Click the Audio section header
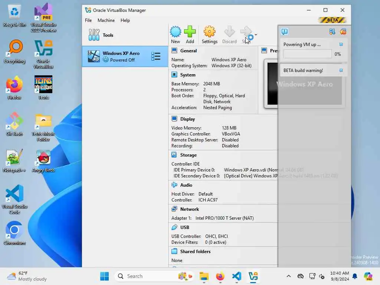This screenshot has height=285, width=380. point(186,185)
